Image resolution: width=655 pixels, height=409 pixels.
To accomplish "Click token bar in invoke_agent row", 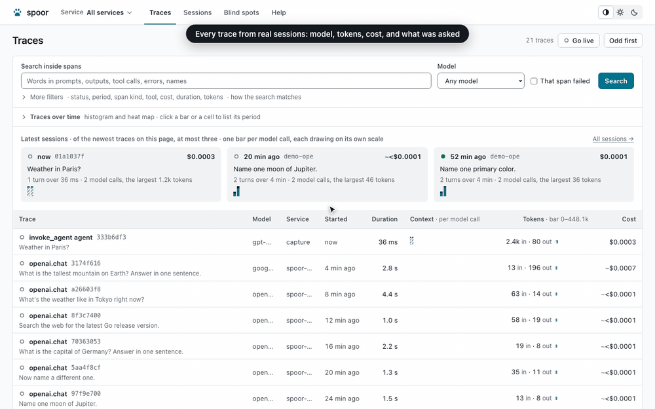I will click(x=556, y=241).
